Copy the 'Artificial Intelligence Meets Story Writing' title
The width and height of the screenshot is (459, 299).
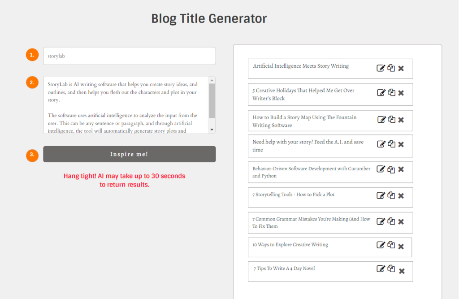391,68
